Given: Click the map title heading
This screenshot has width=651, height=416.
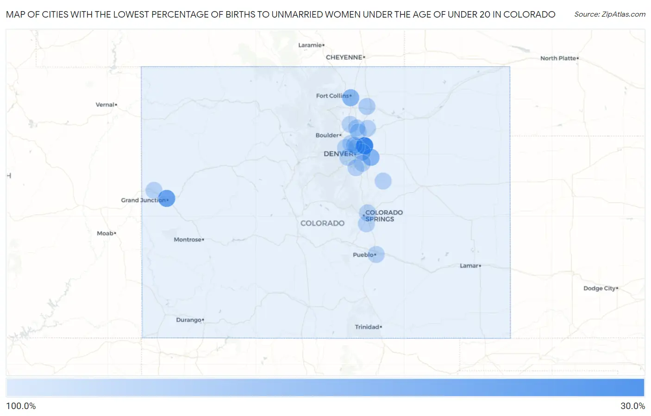Looking at the screenshot, I should 281,14.
